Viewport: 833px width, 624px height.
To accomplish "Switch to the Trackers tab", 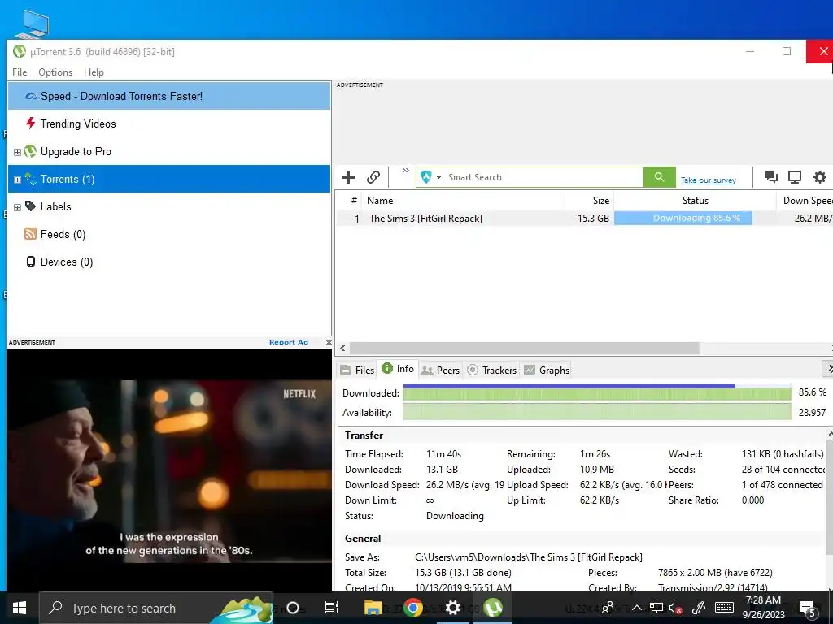I will tap(492, 370).
